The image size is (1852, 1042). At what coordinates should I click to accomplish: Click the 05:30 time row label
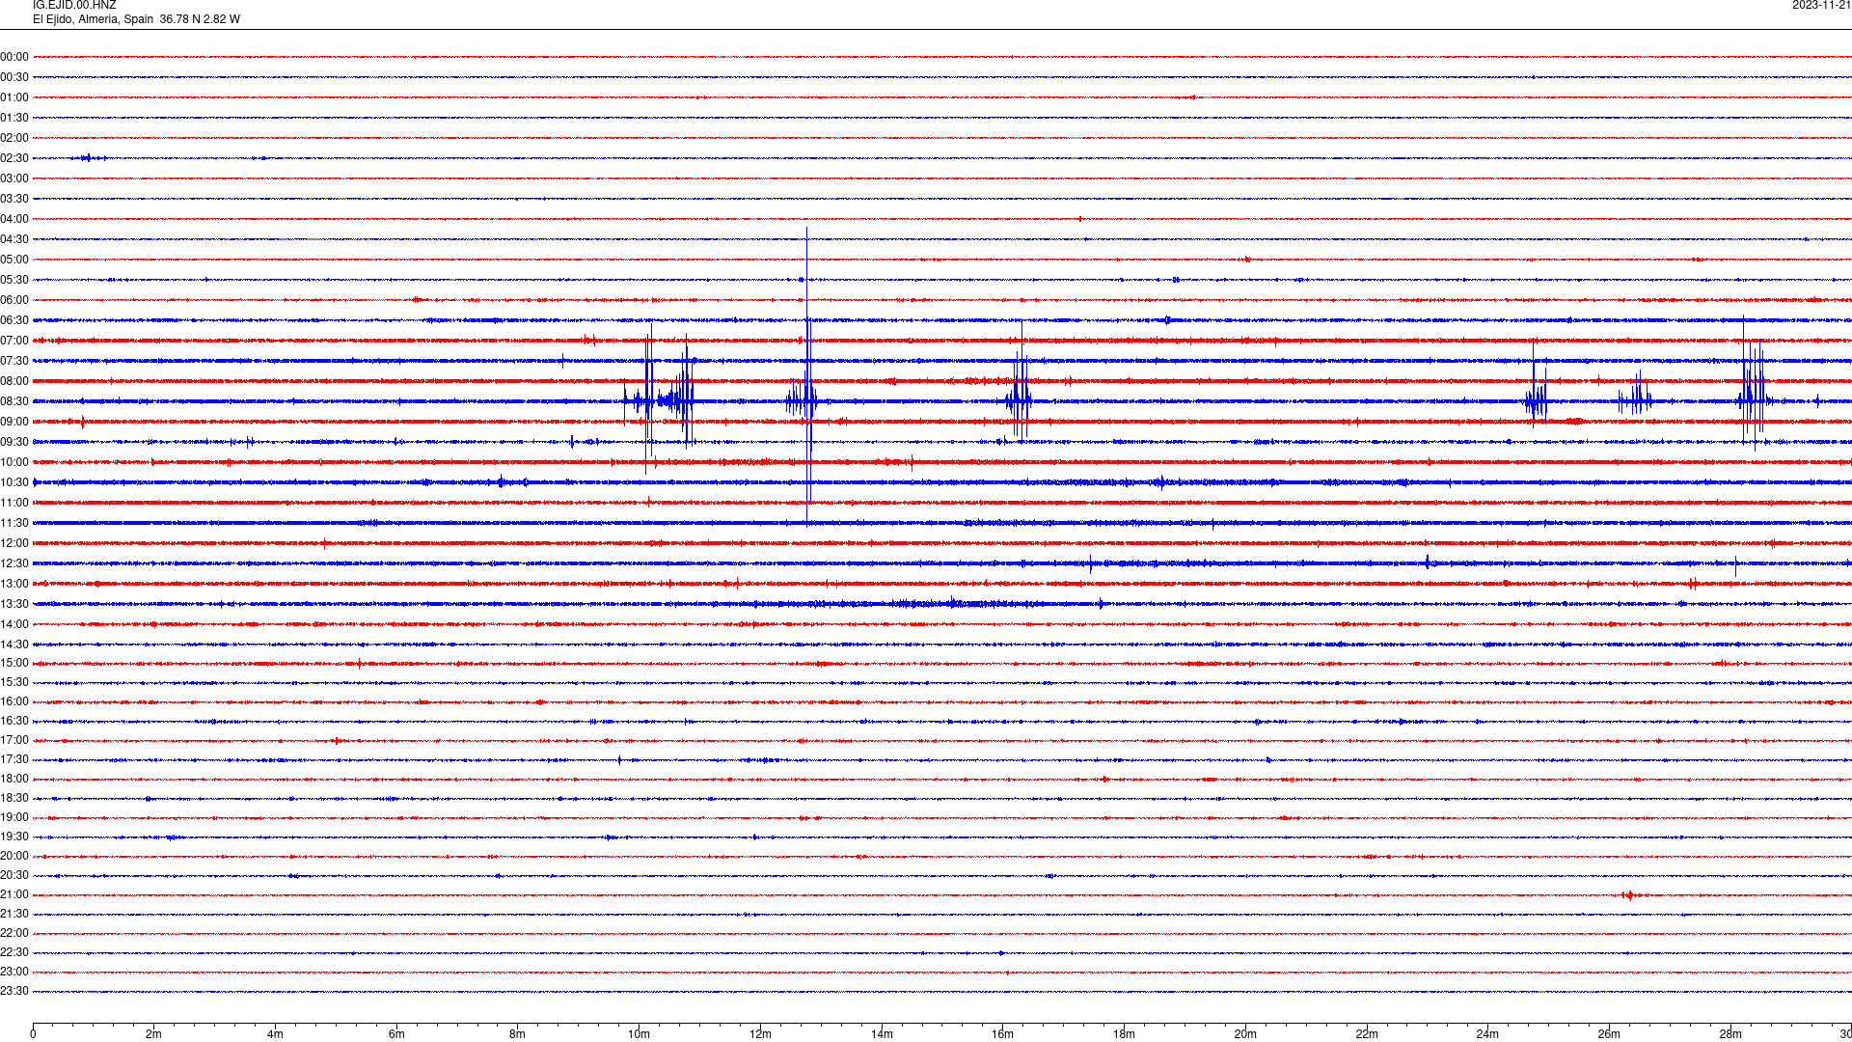[x=14, y=280]
